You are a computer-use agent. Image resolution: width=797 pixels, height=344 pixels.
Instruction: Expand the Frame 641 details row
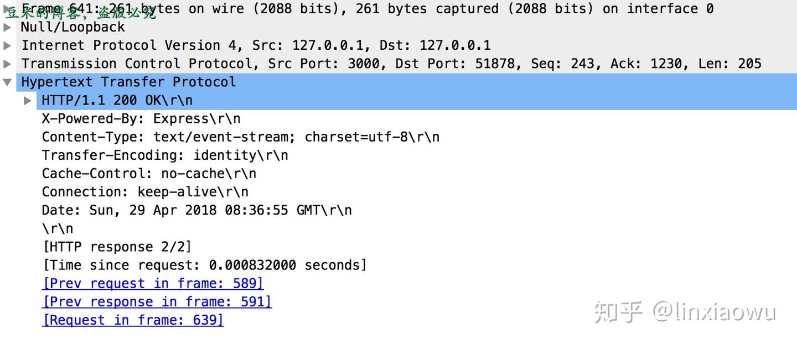(x=7, y=9)
